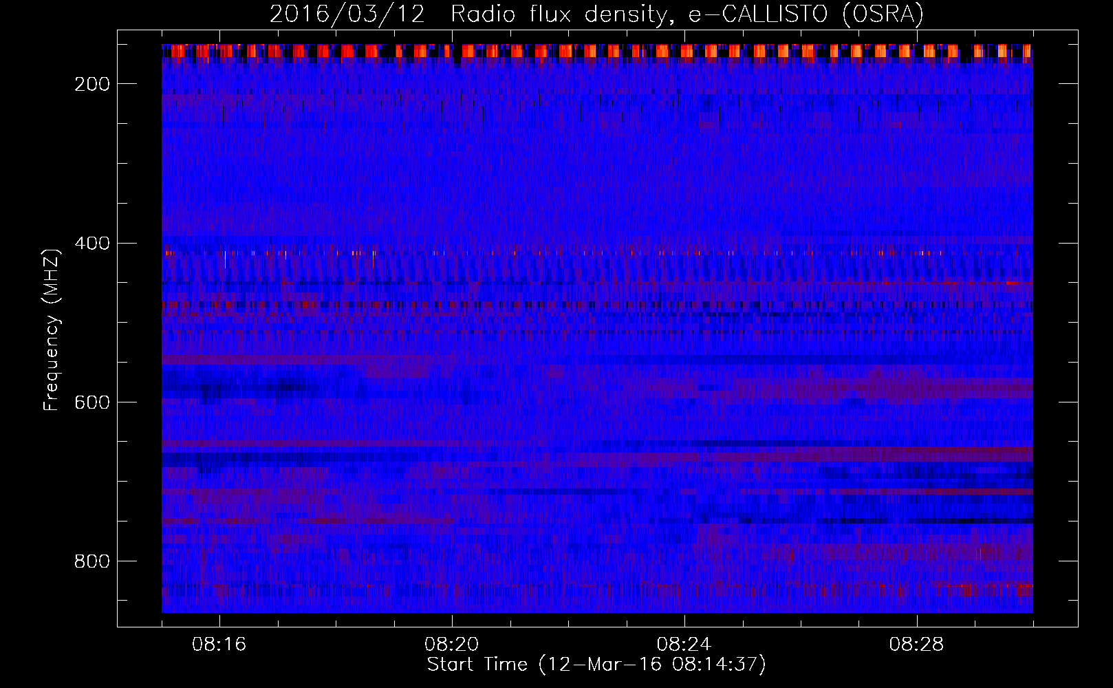The height and width of the screenshot is (688, 1113).
Task: Click the "Start Time (12-Mar-16 08:14:37)" x-axis label
Action: (x=596, y=665)
